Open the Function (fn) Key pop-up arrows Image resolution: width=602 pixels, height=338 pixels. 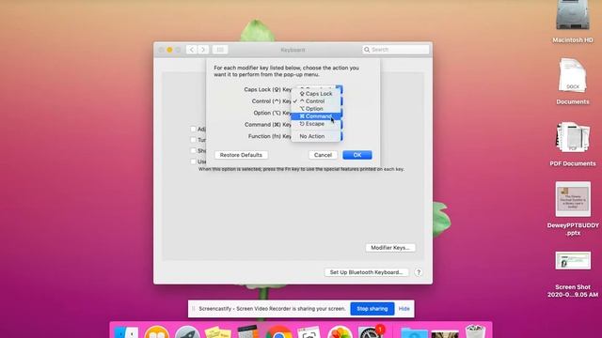(341, 136)
